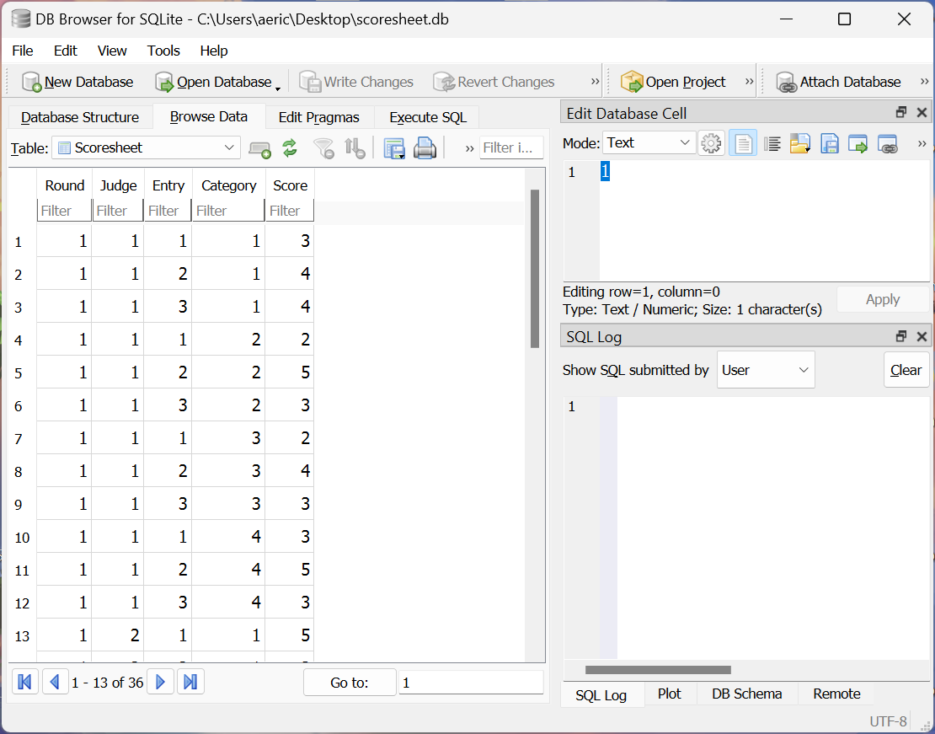Screen dimensions: 935x734
Task: Open auto-format gear in cell editor
Action: pyautogui.click(x=711, y=143)
